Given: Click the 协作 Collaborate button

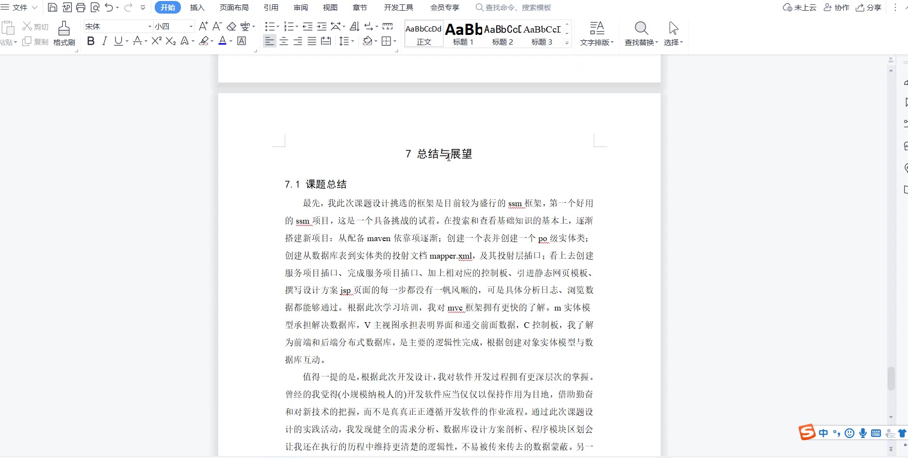Looking at the screenshot, I should click(x=837, y=7).
